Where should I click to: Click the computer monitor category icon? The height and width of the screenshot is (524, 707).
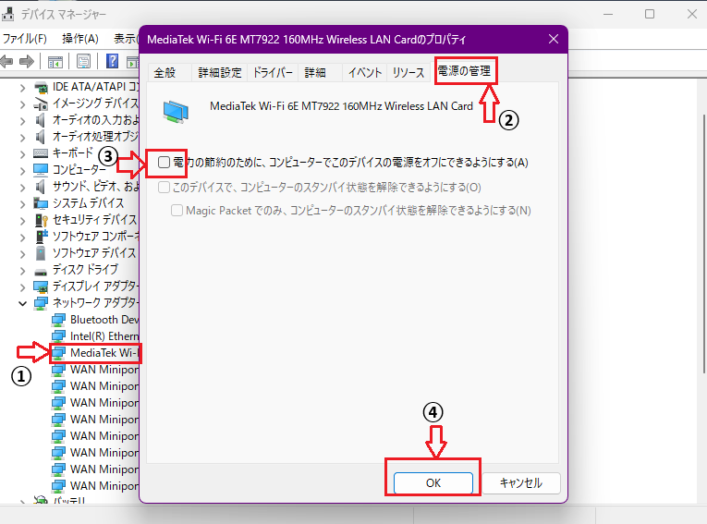click(x=41, y=170)
